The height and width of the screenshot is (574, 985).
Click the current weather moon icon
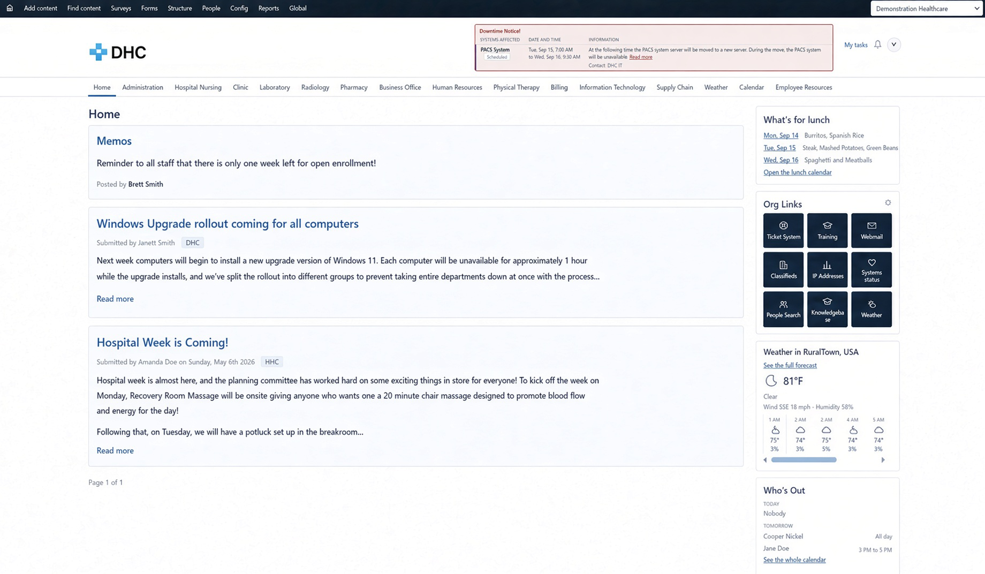[771, 381]
